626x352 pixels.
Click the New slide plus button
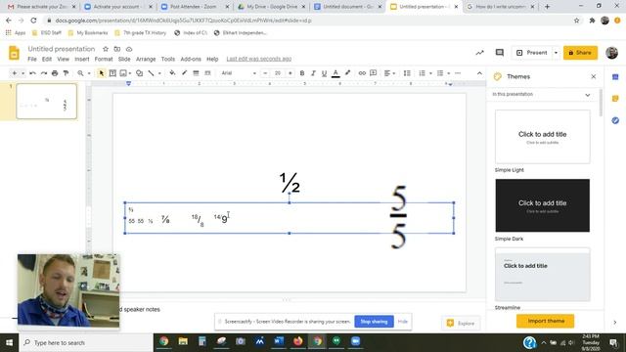pos(15,73)
